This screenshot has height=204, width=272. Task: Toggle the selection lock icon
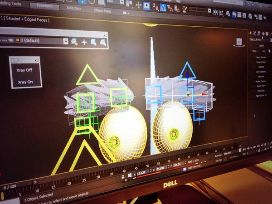[x=123, y=177]
